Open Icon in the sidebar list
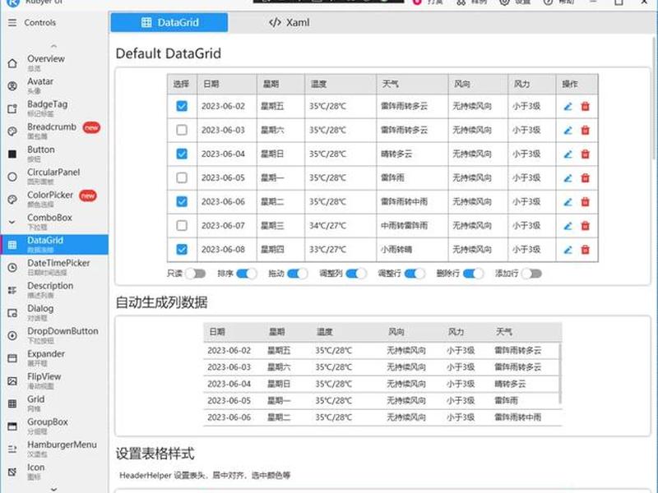 [x=54, y=471]
